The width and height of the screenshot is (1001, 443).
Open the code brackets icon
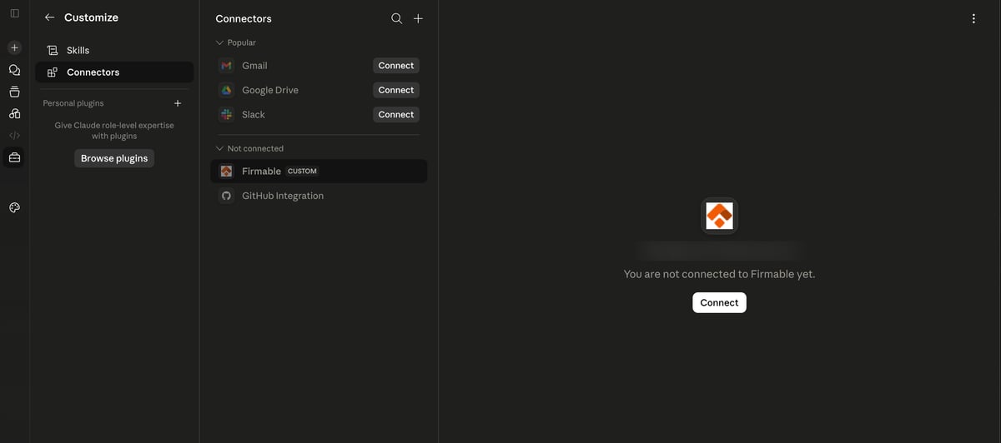pos(14,135)
